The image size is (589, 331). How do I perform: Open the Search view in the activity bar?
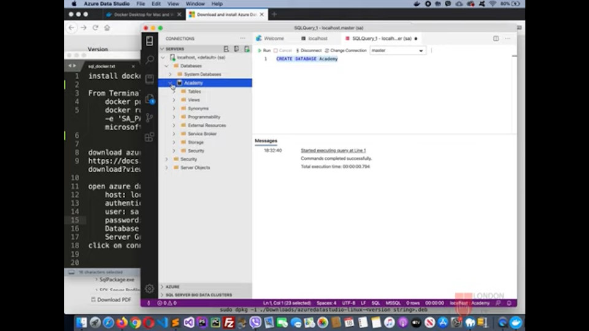coord(150,59)
